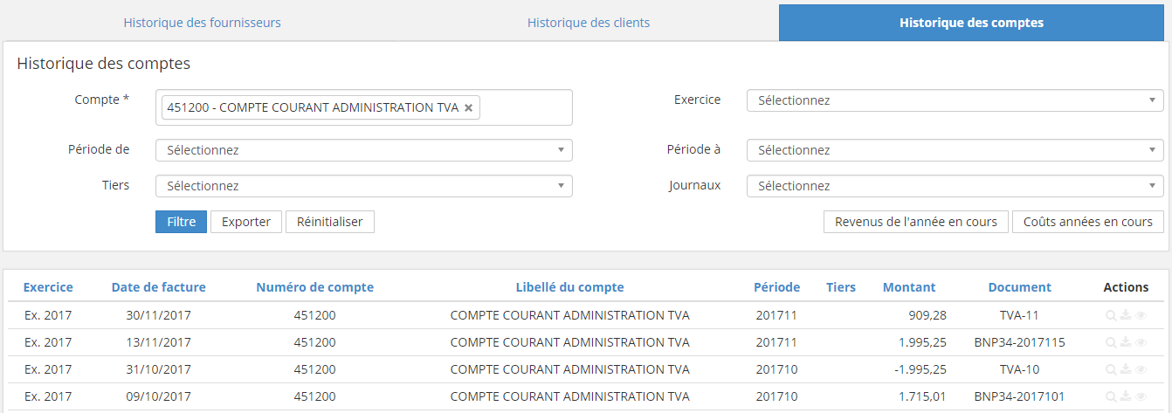This screenshot has height=413, width=1172.
Task: Click the Exporter button
Action: point(245,222)
